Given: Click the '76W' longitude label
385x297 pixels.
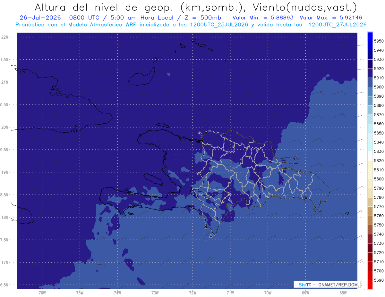Looking at the screenshot, I should pos(42,293).
